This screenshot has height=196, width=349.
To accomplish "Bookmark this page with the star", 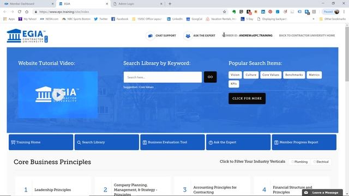I will [x=224, y=12].
